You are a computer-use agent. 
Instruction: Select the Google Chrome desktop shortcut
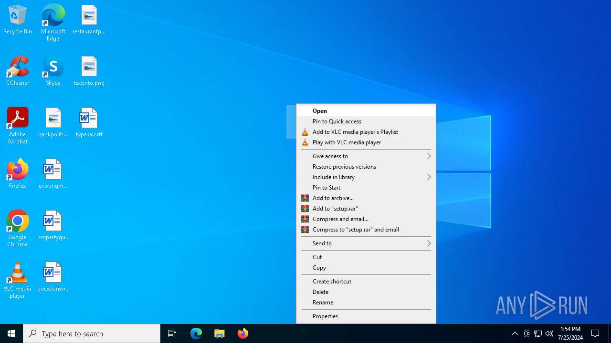[18, 229]
